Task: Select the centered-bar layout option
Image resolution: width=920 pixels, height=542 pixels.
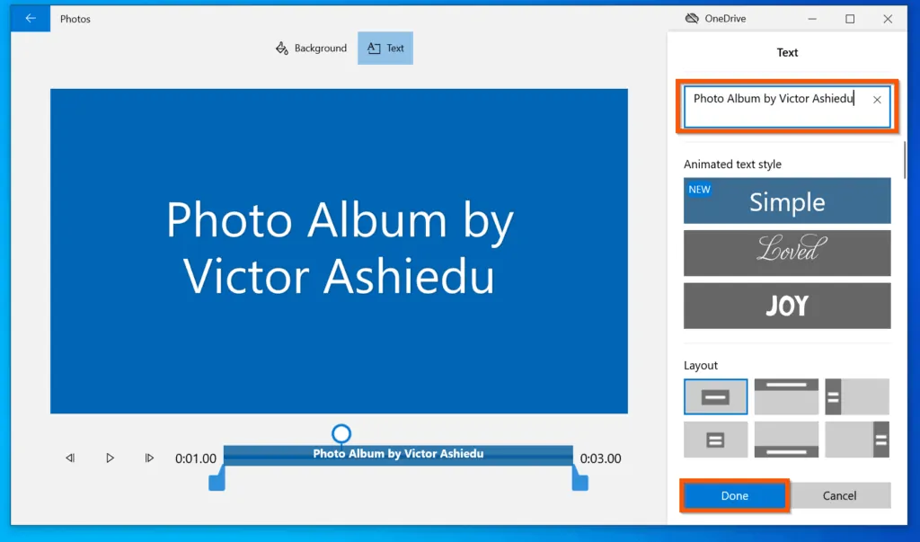Action: [715, 396]
